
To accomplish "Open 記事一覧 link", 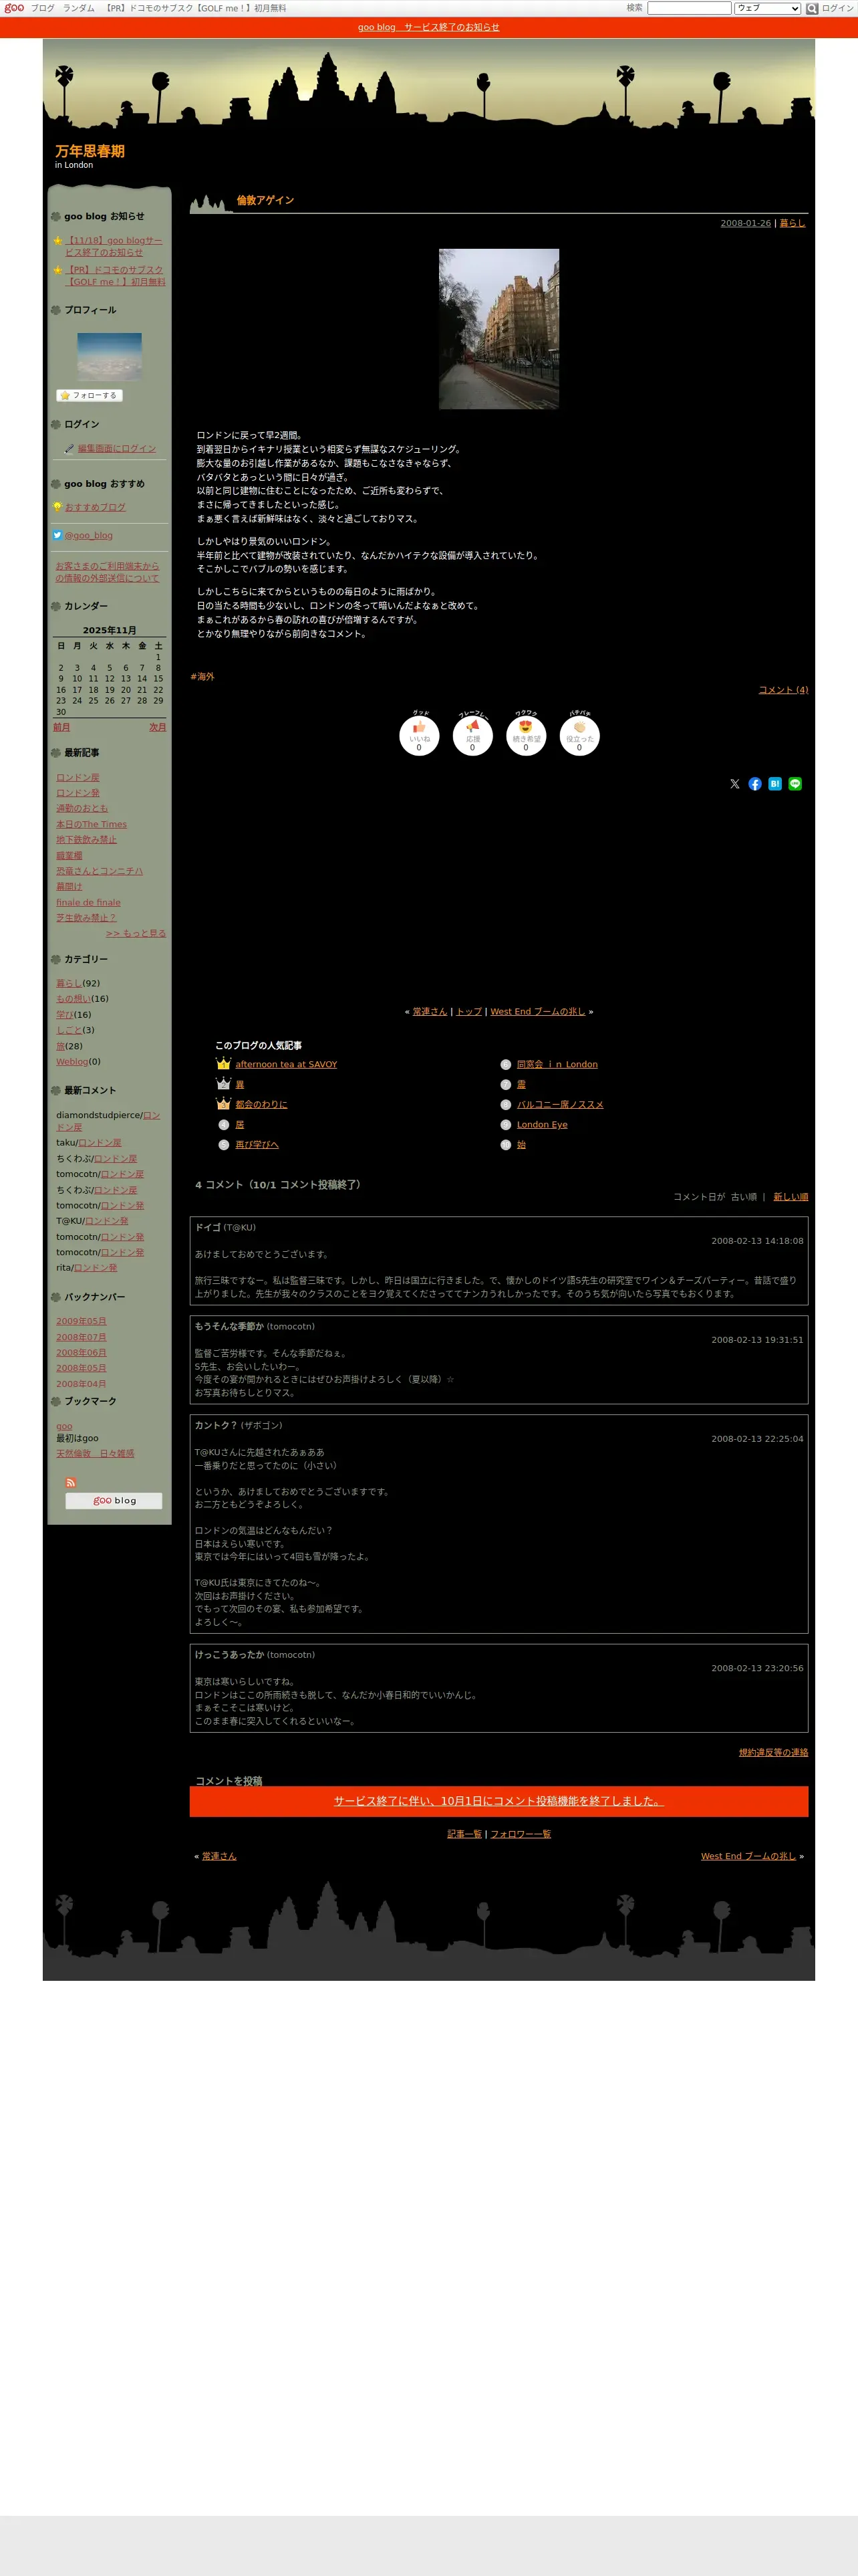I will 464,1834.
